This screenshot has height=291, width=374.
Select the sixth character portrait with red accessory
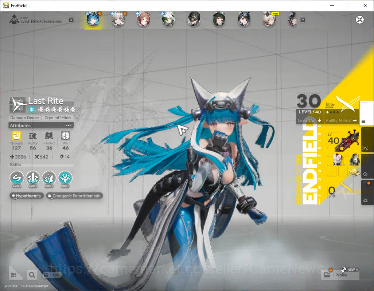pyautogui.click(x=219, y=20)
